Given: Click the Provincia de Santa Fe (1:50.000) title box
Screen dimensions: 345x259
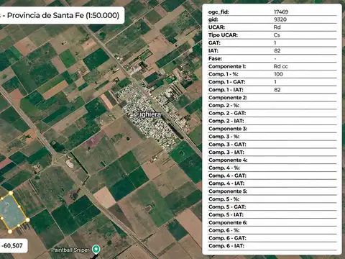Looking at the screenshot, I should pyautogui.click(x=62, y=15).
